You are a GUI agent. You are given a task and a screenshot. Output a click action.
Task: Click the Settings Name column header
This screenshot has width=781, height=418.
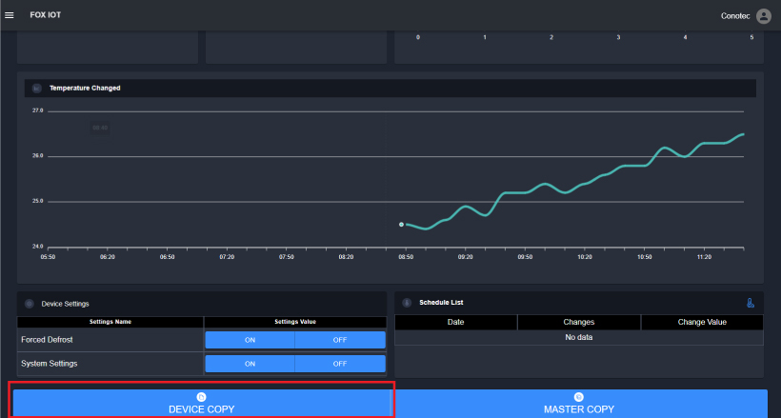tap(110, 322)
